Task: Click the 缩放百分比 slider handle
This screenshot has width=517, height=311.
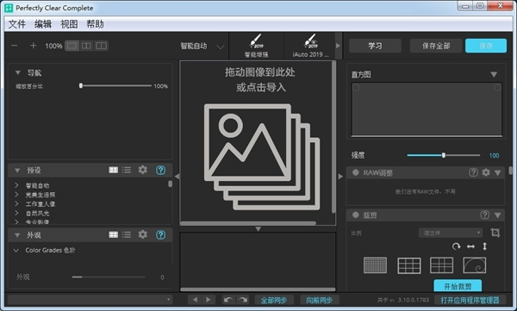Action: [x=81, y=86]
